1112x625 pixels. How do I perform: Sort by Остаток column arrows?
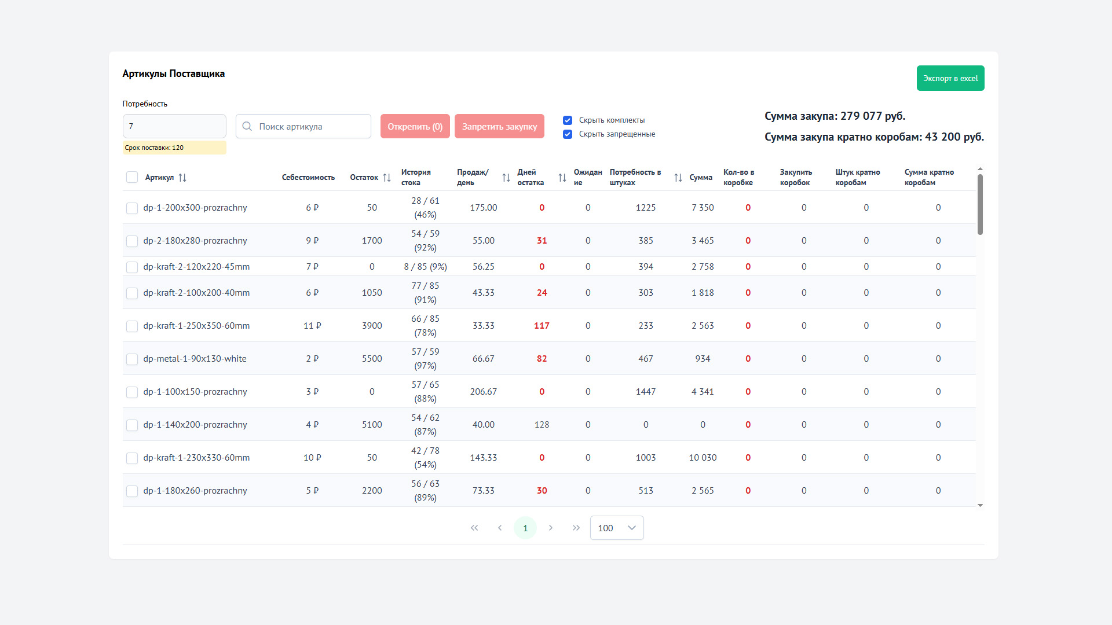pyautogui.click(x=387, y=178)
